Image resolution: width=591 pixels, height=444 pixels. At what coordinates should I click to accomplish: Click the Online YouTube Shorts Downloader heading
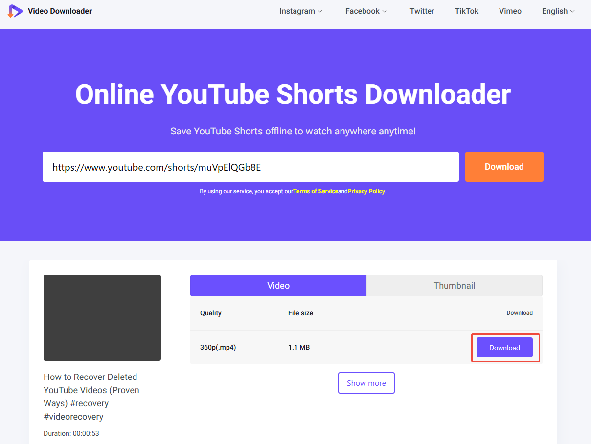click(293, 94)
